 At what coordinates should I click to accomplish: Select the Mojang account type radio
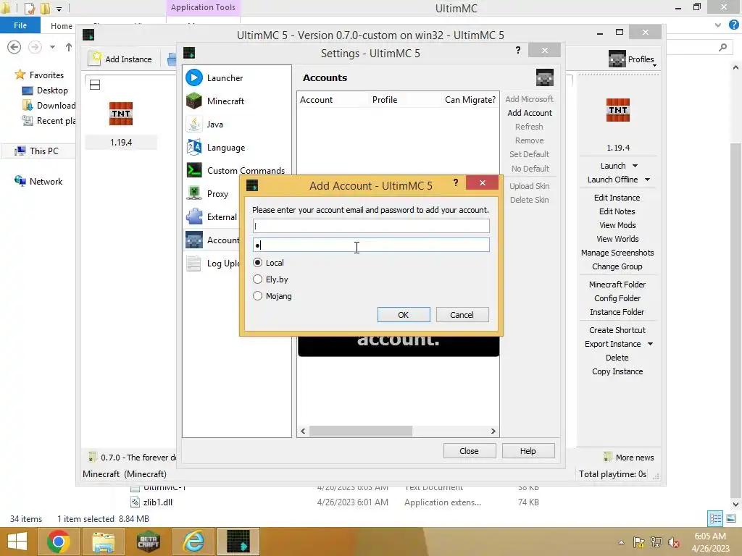[257, 295]
